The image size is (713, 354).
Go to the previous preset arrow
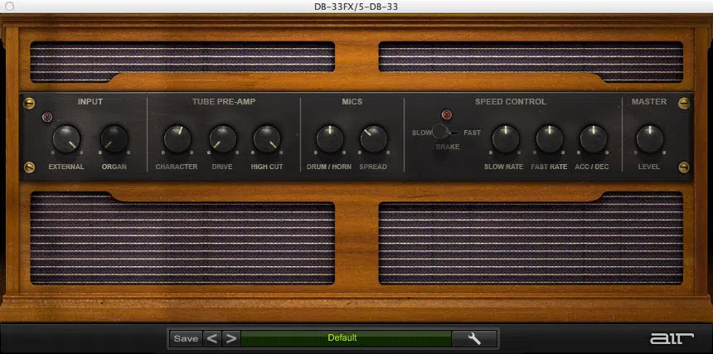click(x=212, y=338)
